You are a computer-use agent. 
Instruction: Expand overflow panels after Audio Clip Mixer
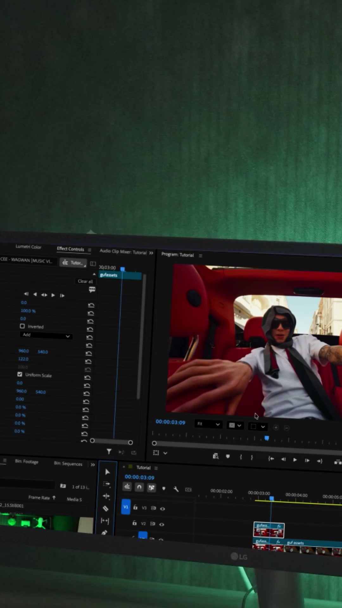tap(151, 253)
